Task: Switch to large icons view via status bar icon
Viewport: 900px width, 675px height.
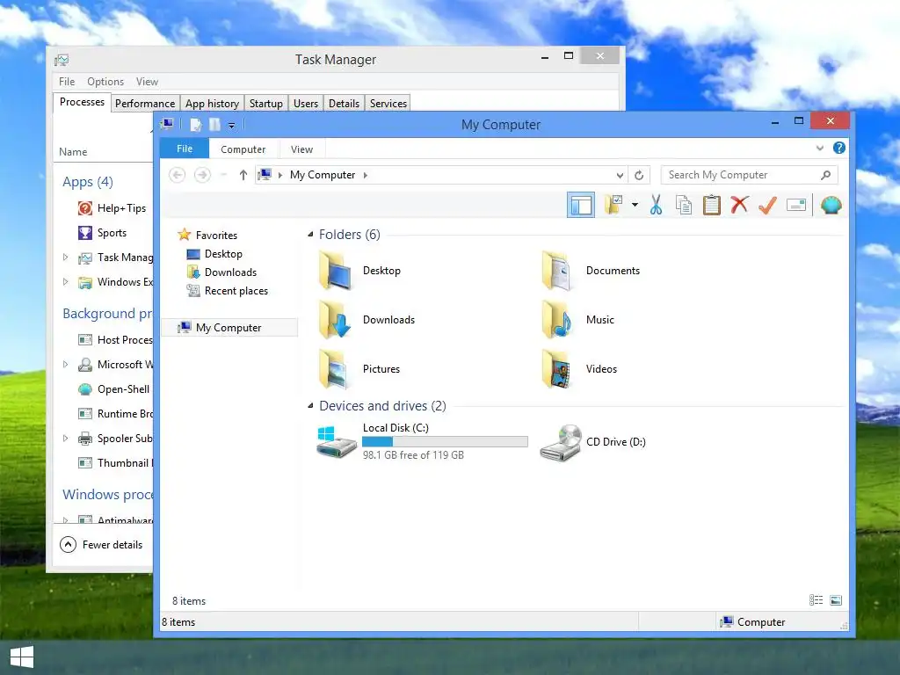Action: coord(836,600)
